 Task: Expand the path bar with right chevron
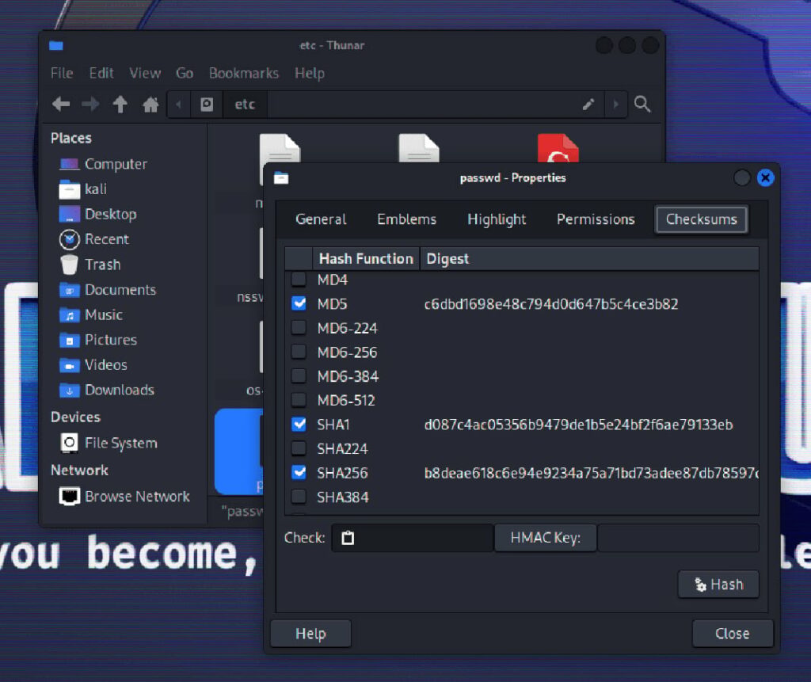(x=616, y=104)
